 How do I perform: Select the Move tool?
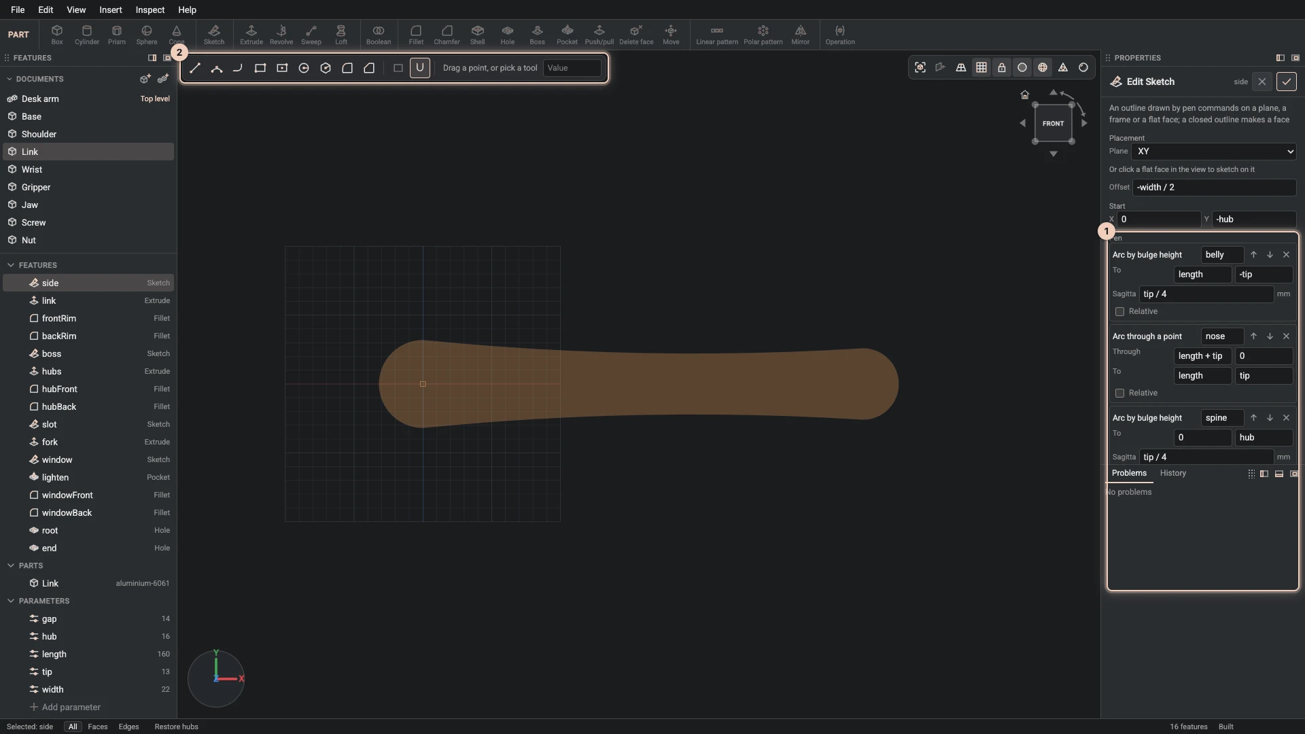pyautogui.click(x=671, y=35)
